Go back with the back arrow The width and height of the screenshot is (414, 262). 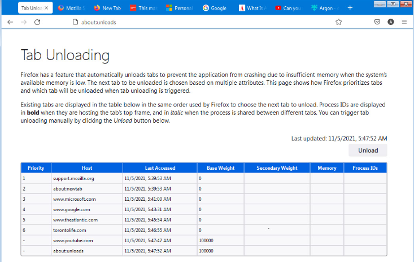click(x=10, y=22)
